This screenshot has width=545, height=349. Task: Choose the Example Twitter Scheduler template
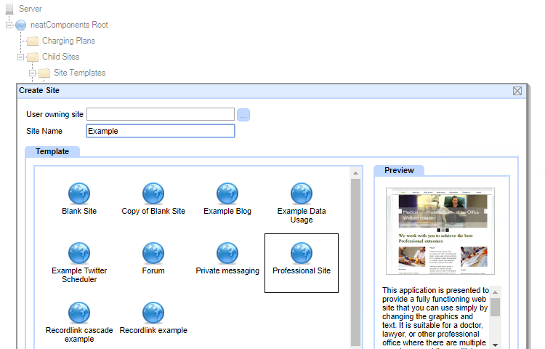pos(79,253)
